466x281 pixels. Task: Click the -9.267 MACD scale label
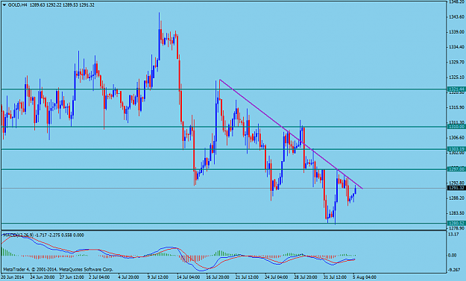pyautogui.click(x=454, y=270)
